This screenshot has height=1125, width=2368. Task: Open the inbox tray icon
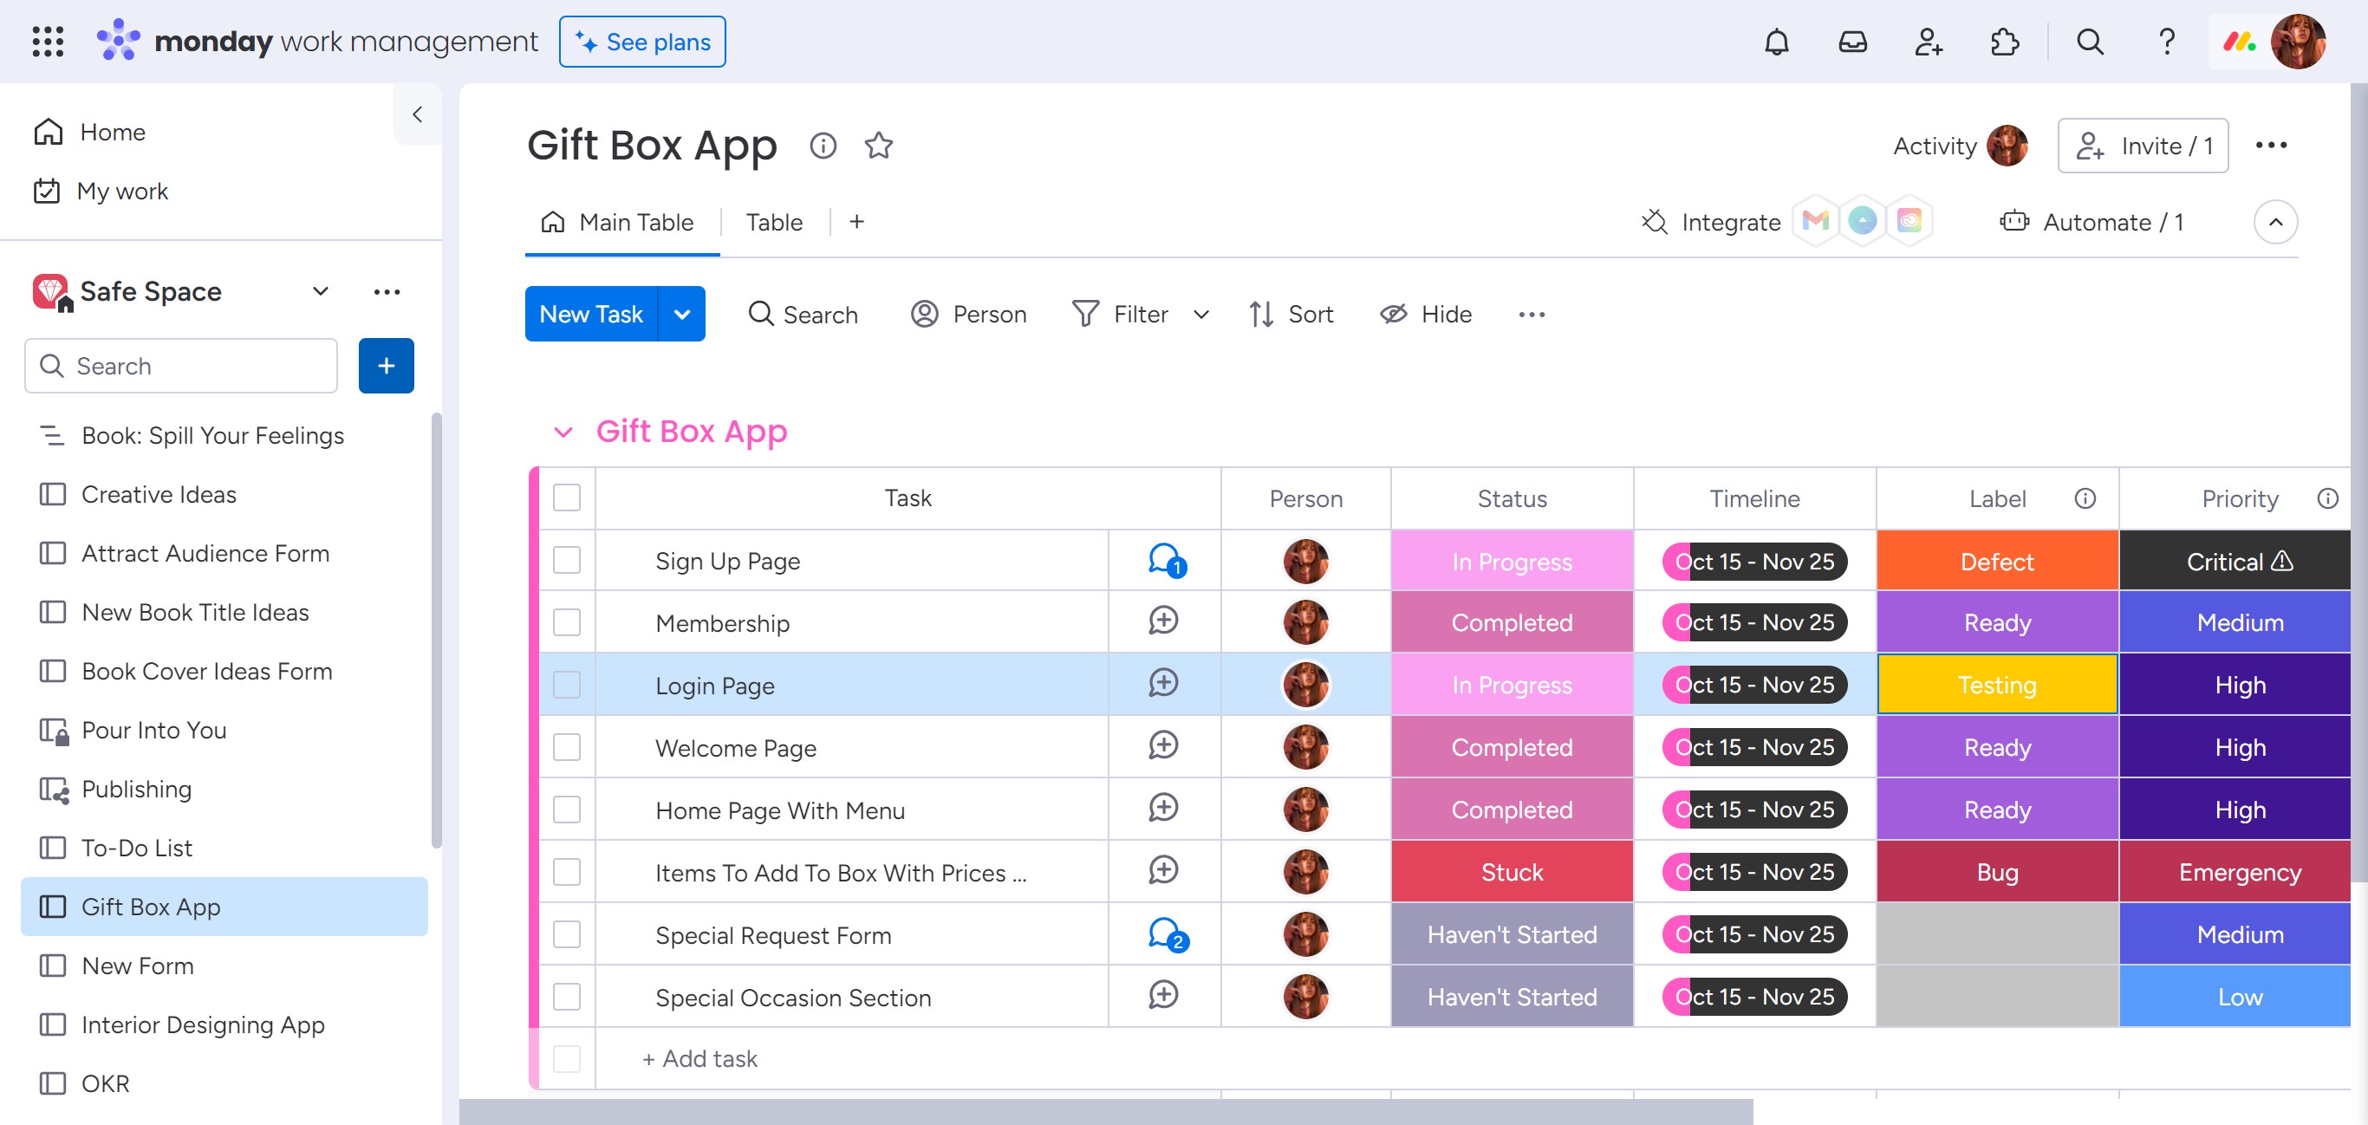[x=1851, y=42]
